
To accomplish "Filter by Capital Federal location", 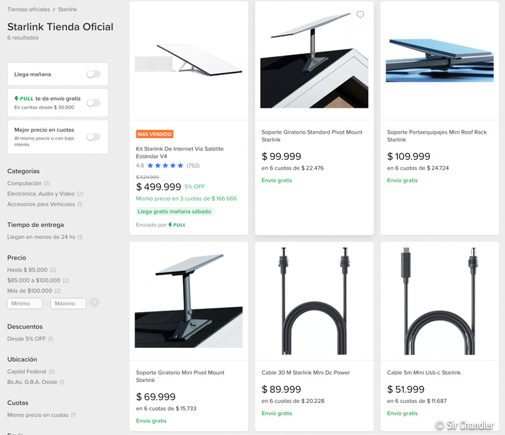I will point(27,371).
